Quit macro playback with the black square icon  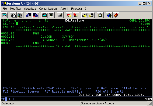91,15
